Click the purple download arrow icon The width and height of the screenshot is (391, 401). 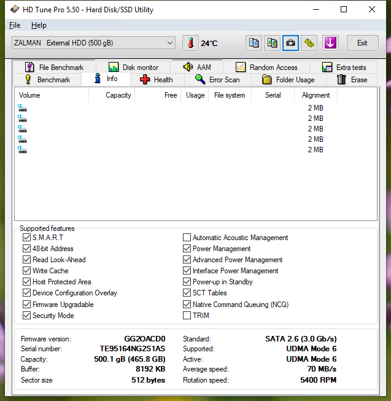330,43
